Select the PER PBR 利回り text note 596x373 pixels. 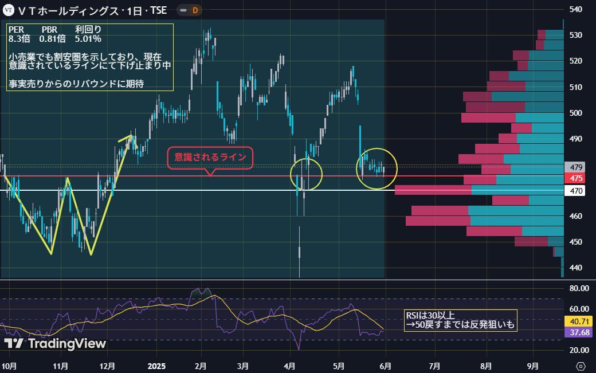point(89,57)
